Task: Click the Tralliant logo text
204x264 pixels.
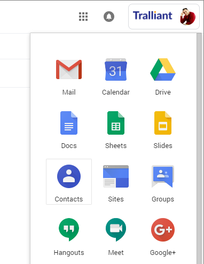Action: 153,15
